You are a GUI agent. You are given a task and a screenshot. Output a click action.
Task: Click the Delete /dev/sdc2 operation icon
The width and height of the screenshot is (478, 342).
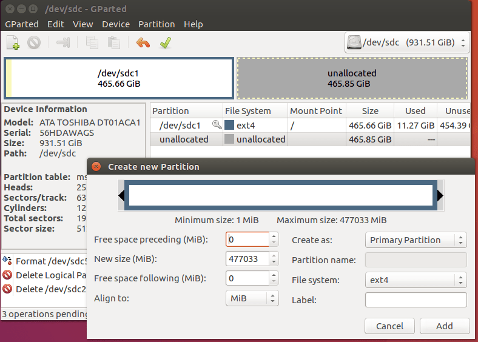coord(7,289)
